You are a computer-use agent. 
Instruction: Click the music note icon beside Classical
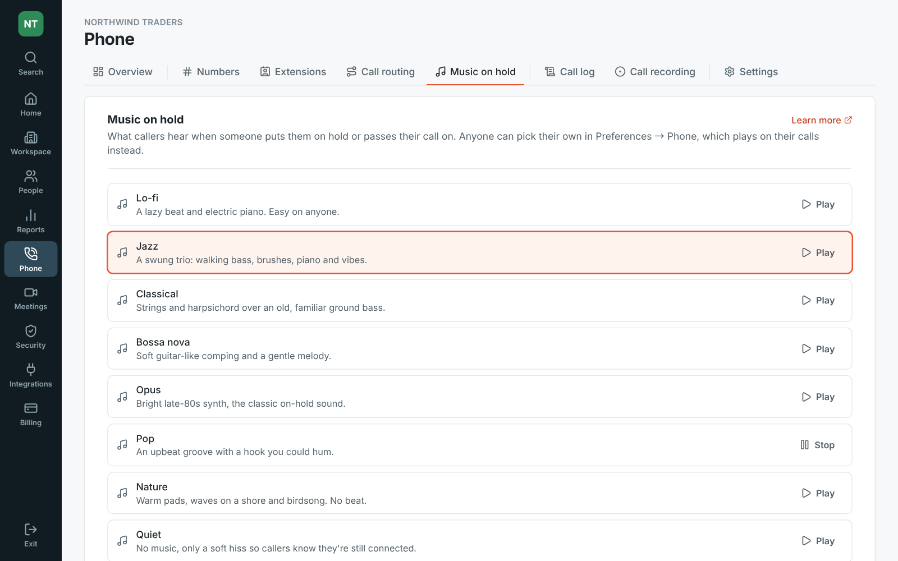click(122, 300)
